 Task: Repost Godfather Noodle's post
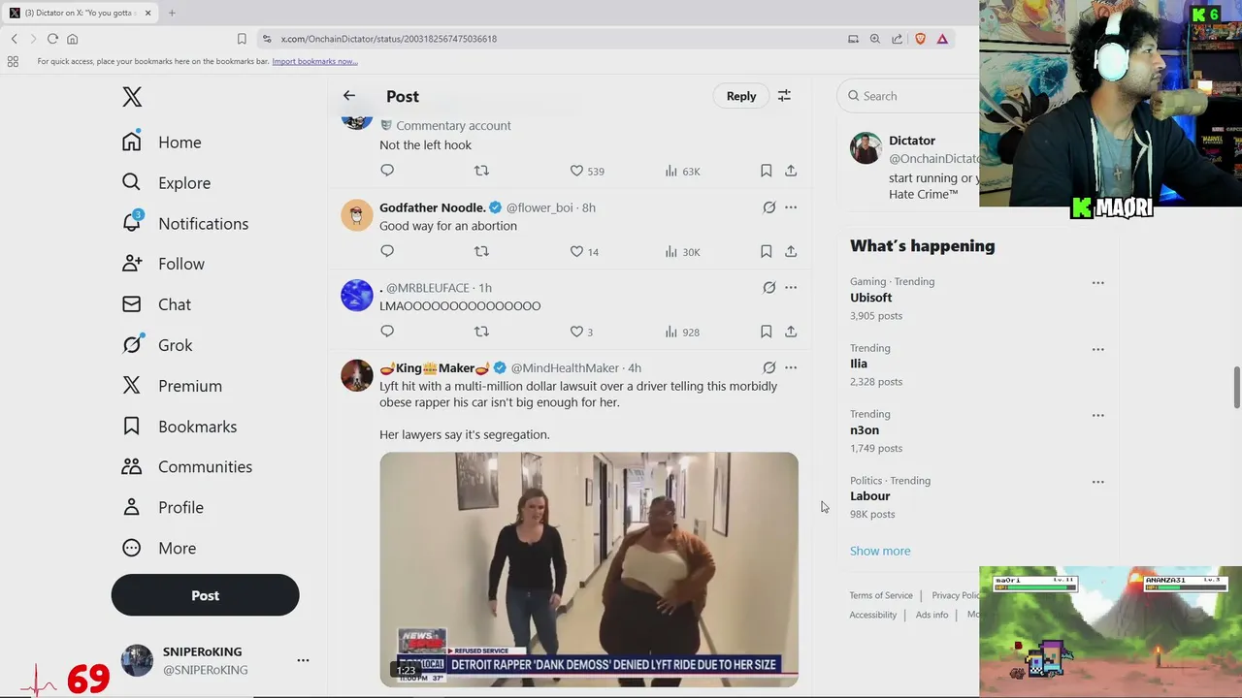pyautogui.click(x=481, y=251)
